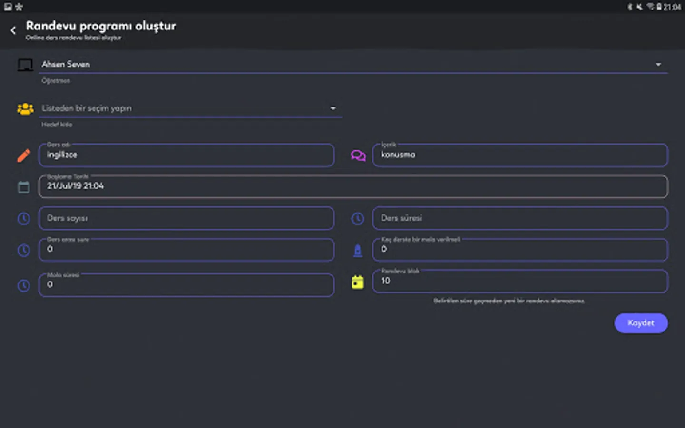685x428 pixels.
Task: Click the yellow calendar icon beside Randevu blok
Action: (x=358, y=282)
